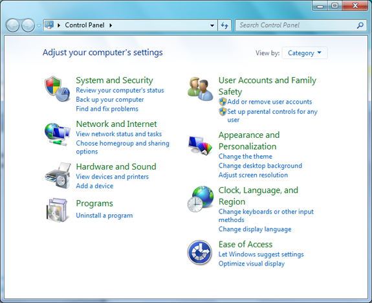
Task: Open Appearance and Personalization heading
Action: (249, 140)
